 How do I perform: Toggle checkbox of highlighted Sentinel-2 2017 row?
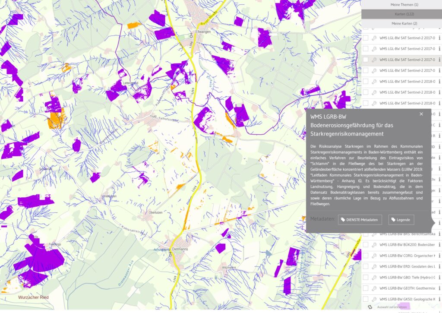(x=366, y=60)
